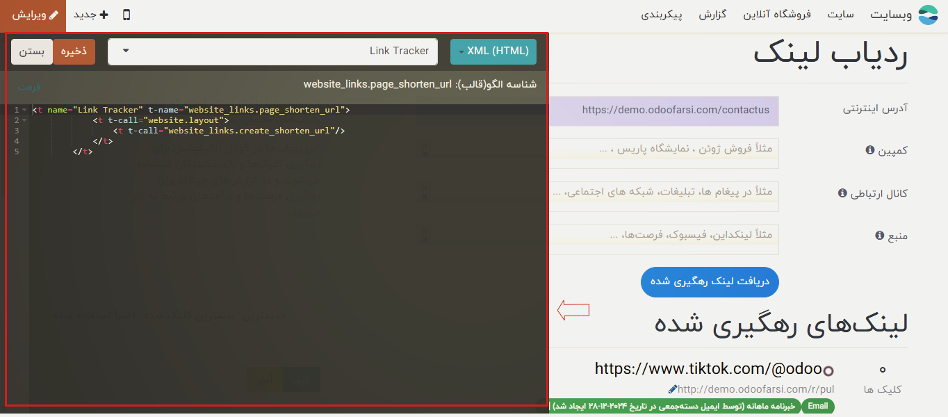
Task: Click code line 1 with name="Link Tracker"
Action: click(x=191, y=110)
